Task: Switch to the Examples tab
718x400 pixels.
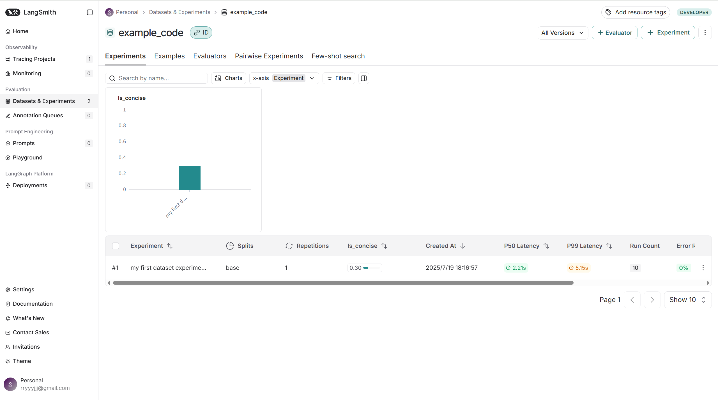Action: (x=169, y=56)
